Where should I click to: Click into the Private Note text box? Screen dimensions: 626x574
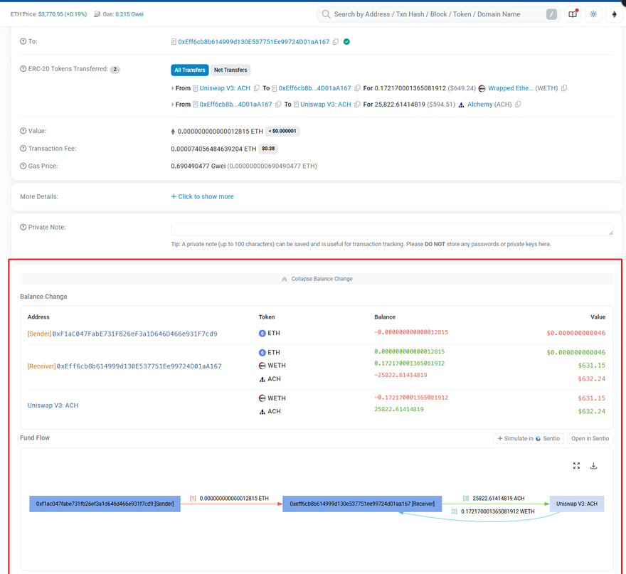click(392, 229)
